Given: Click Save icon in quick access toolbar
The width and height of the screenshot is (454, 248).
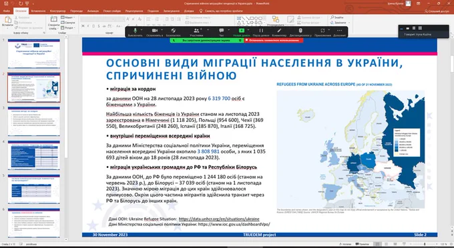Looking at the screenshot, I should [x=6, y=3].
